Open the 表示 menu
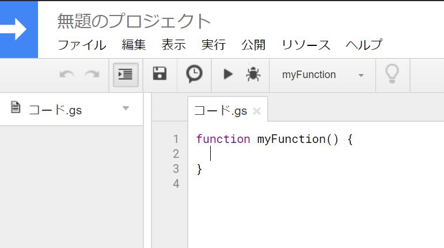The image size is (444, 248). (x=173, y=45)
